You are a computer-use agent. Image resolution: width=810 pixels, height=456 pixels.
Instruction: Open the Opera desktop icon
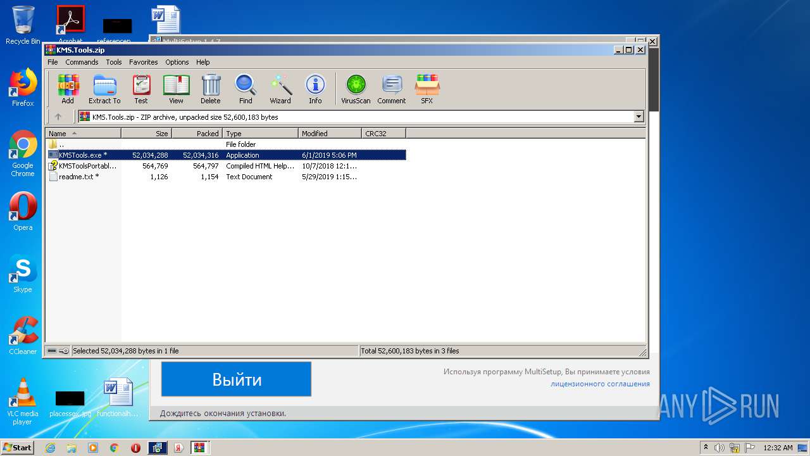[23, 212]
